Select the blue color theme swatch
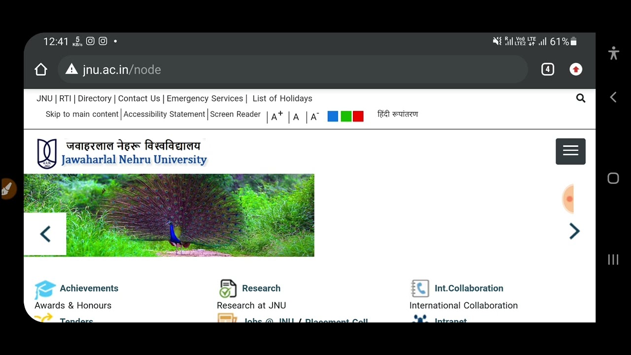Image resolution: width=631 pixels, height=355 pixels. 333,116
